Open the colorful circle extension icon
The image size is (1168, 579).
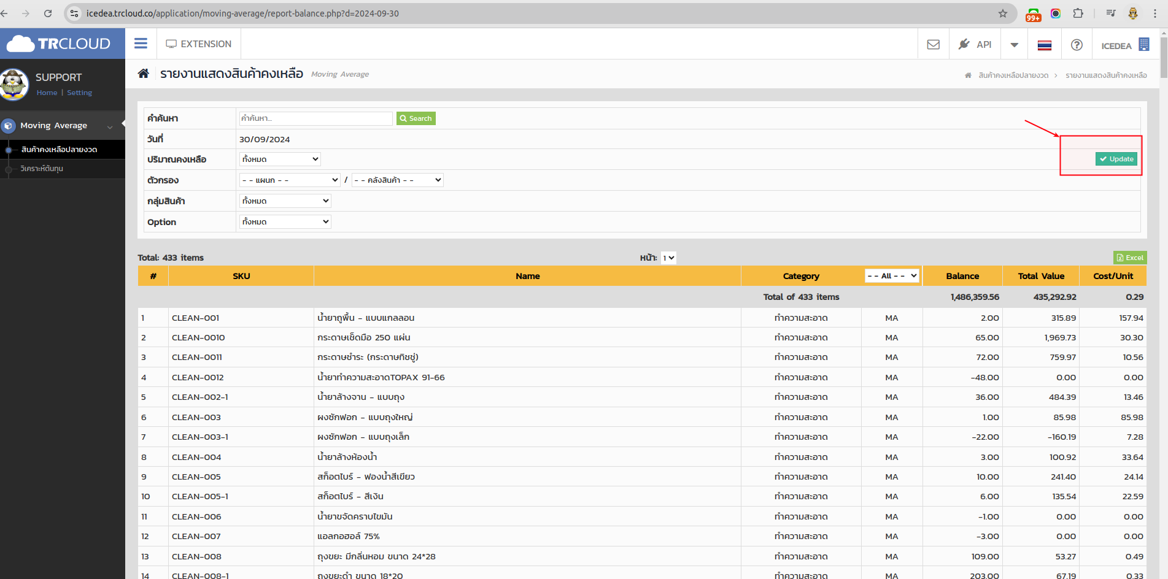click(x=1056, y=13)
